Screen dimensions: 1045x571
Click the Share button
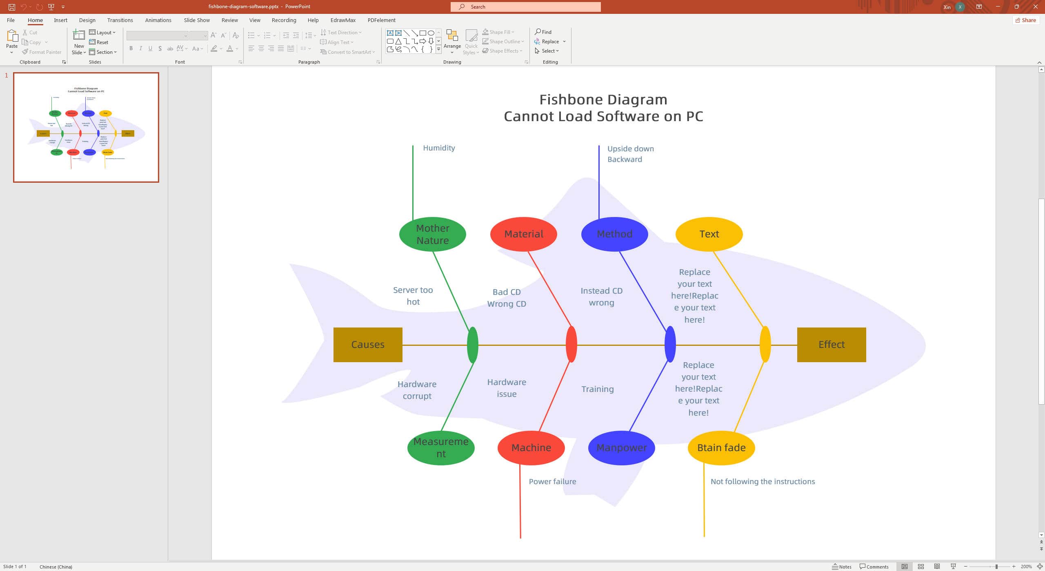1025,20
